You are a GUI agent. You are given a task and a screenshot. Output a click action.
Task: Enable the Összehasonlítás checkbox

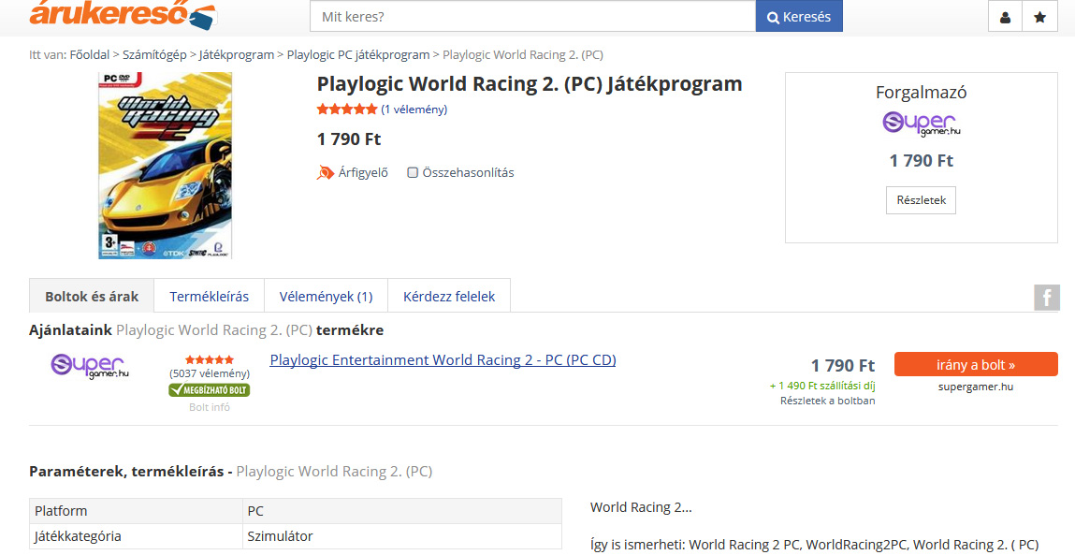(x=413, y=173)
